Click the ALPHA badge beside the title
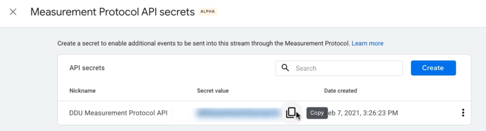 point(208,12)
